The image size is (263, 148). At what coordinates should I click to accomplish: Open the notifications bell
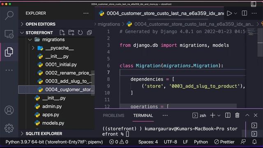254,142
